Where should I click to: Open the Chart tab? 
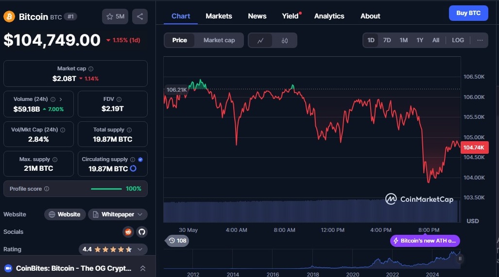(181, 16)
